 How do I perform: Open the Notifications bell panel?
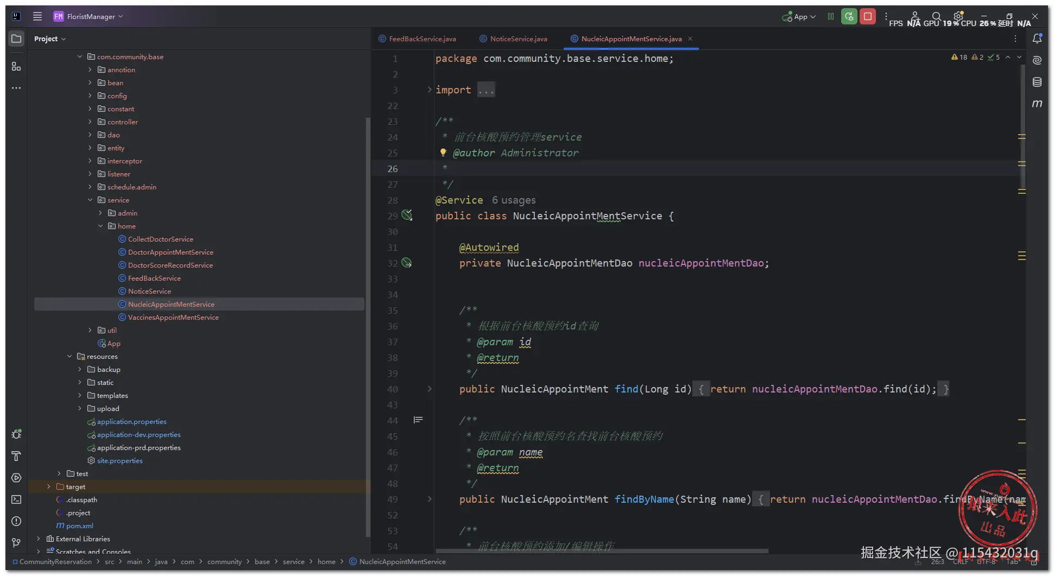1037,39
